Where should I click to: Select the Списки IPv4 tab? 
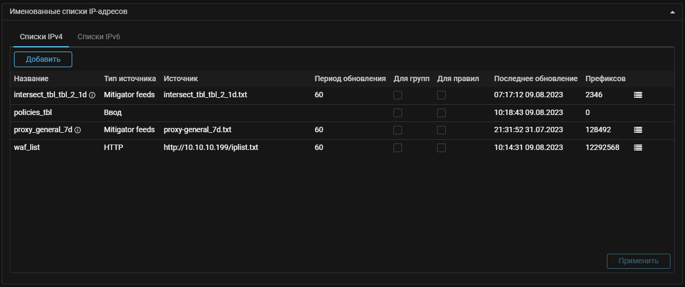41,37
